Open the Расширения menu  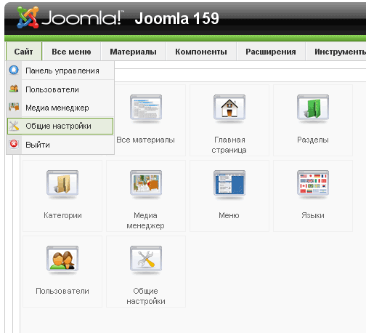(271, 52)
